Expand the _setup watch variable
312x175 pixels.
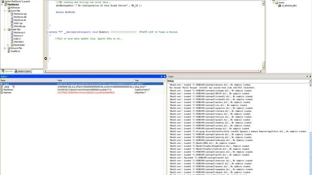(2, 87)
